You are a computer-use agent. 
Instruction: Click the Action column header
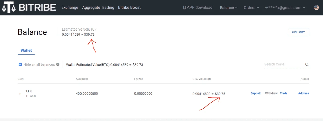tap(305, 79)
